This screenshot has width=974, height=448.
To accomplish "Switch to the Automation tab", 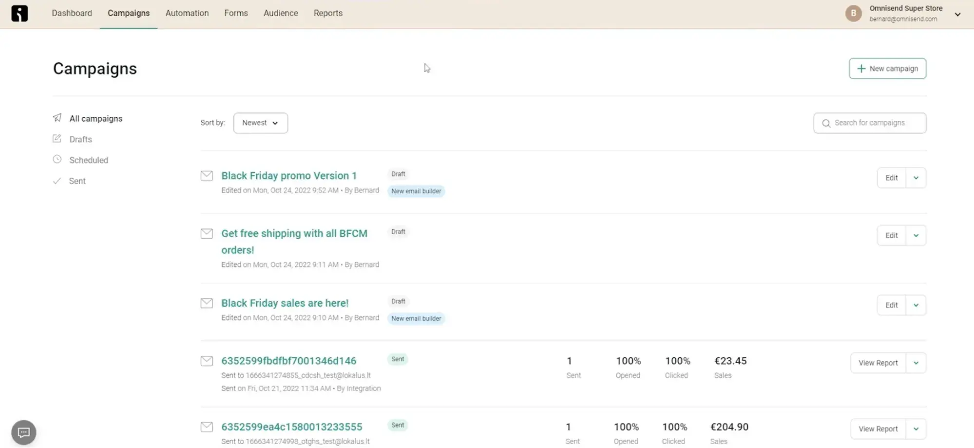I will click(x=187, y=13).
